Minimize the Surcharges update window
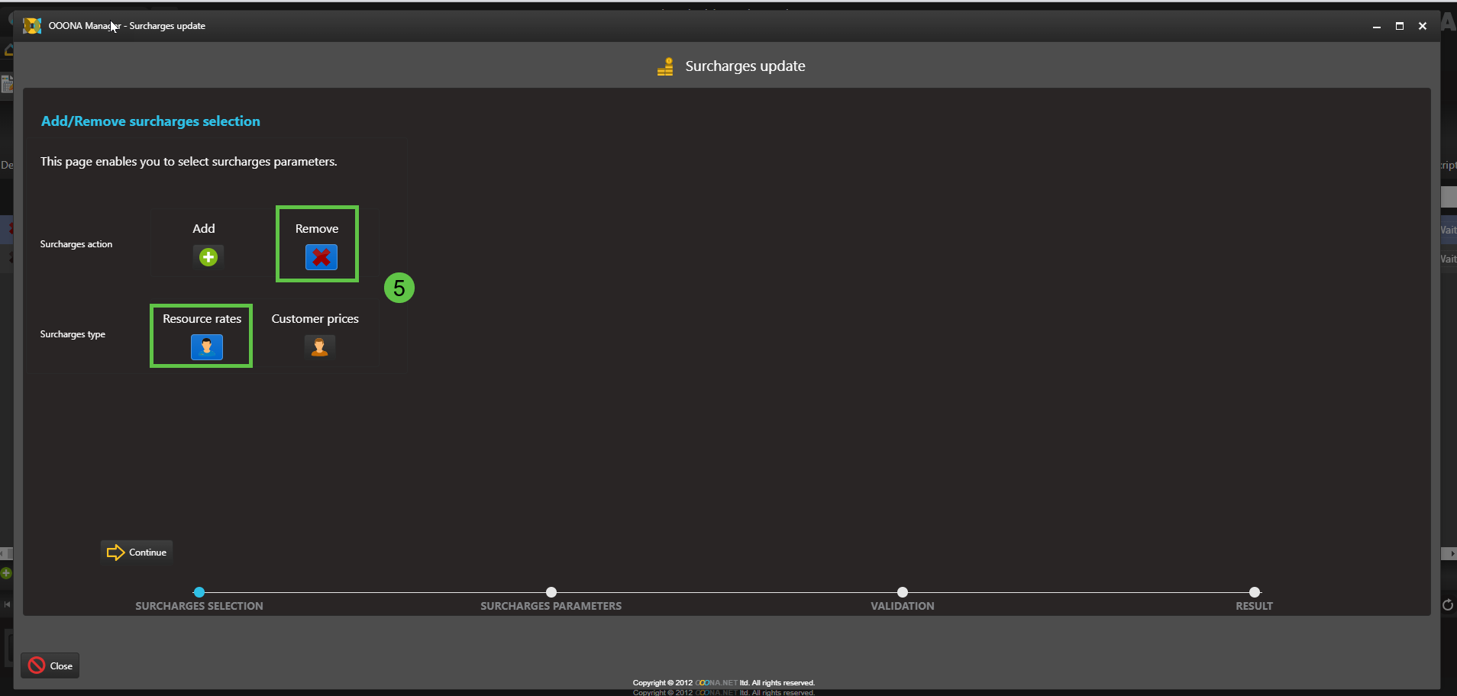1457x696 pixels. pos(1377,26)
